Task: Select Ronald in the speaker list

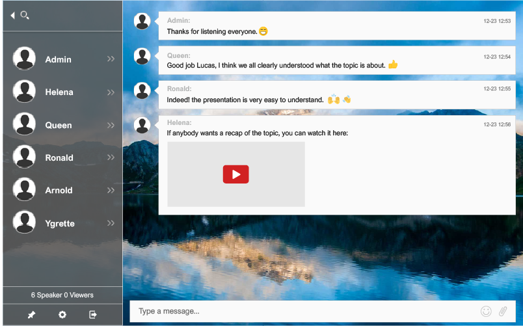Action: (59, 157)
